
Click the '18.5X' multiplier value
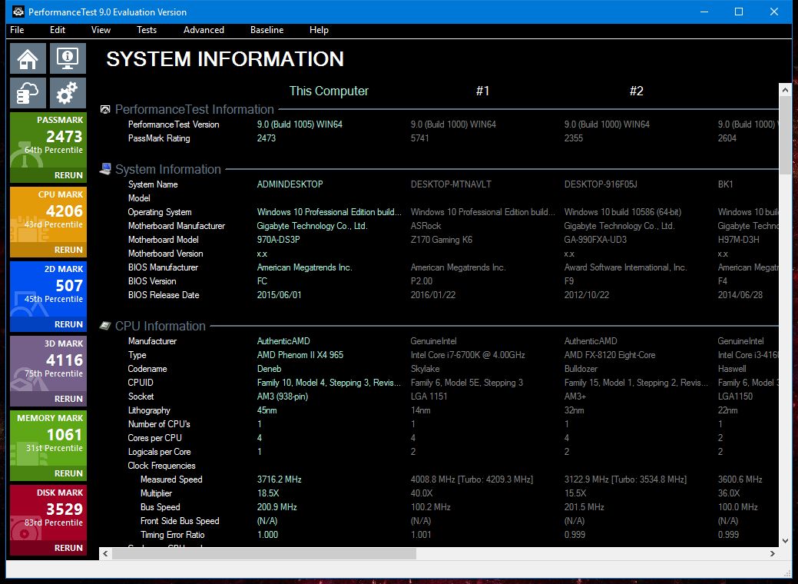[x=268, y=493]
